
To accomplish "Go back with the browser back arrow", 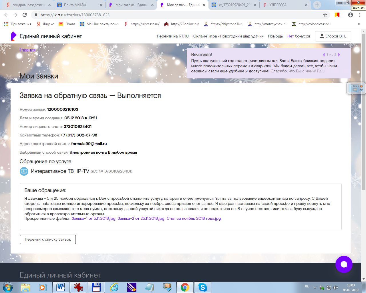I will coord(6,15).
